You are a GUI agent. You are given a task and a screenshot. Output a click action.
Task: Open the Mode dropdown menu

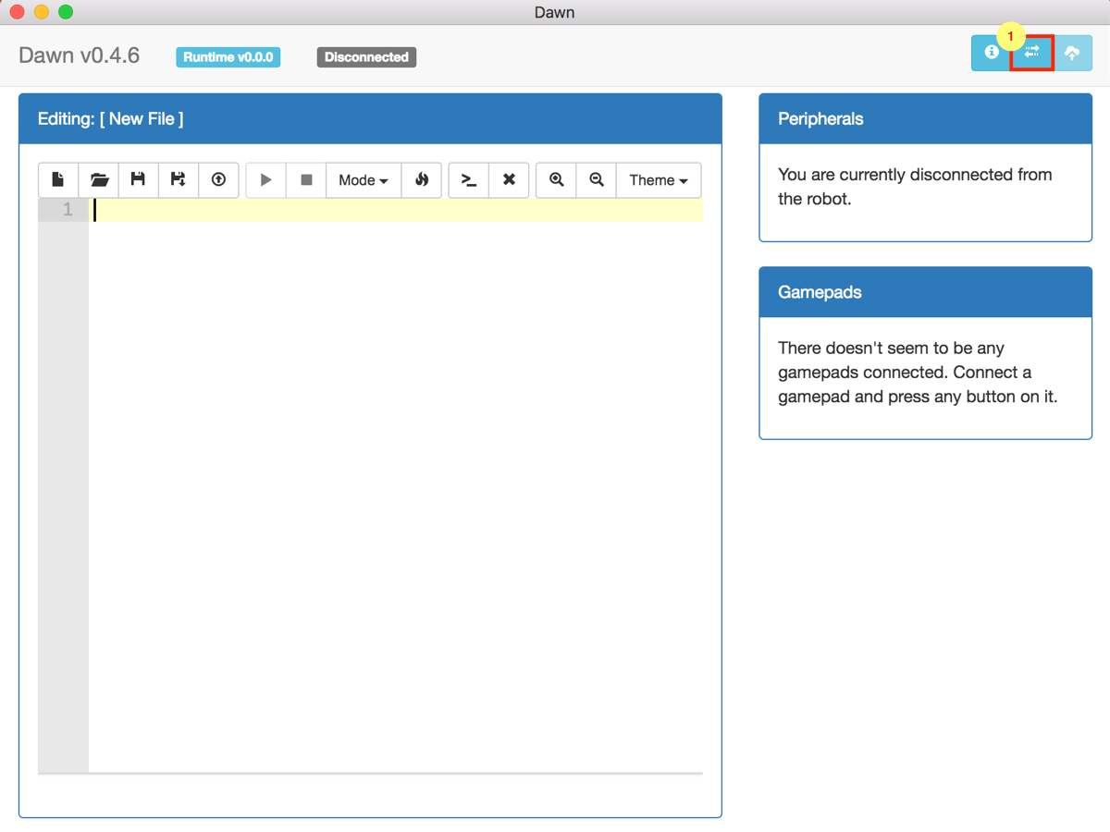tap(364, 179)
